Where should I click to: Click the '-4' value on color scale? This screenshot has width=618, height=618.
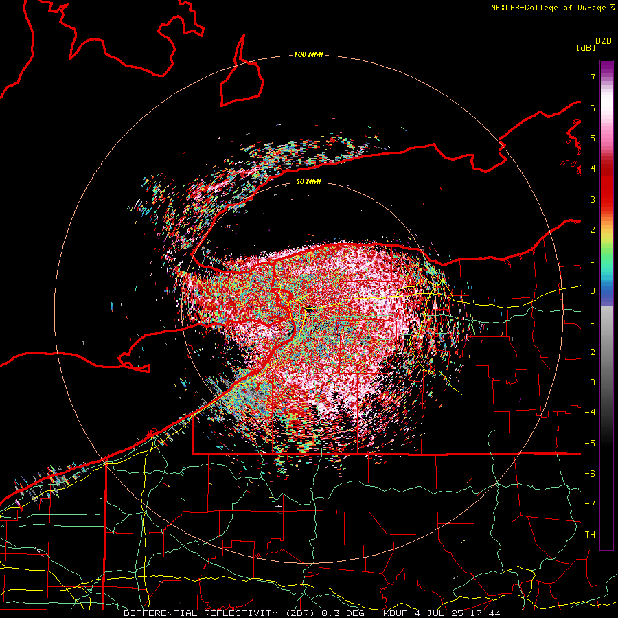pyautogui.click(x=590, y=413)
